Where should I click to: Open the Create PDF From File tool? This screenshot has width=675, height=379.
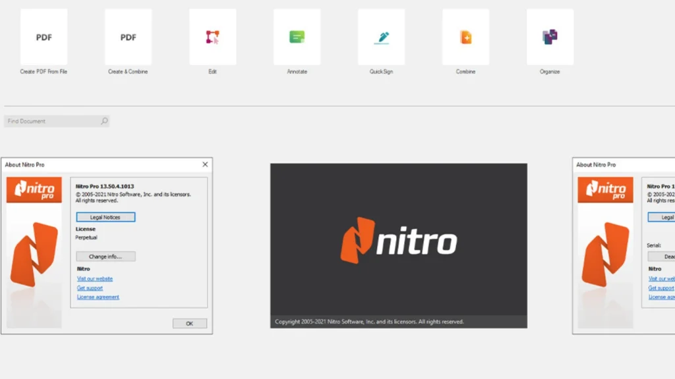[43, 38]
